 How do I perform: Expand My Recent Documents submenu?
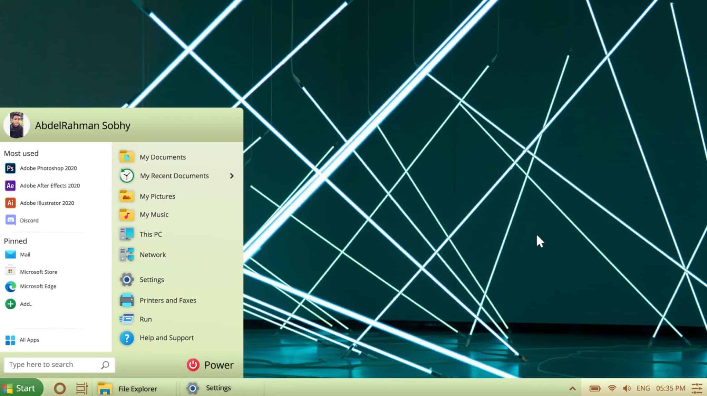(x=174, y=176)
